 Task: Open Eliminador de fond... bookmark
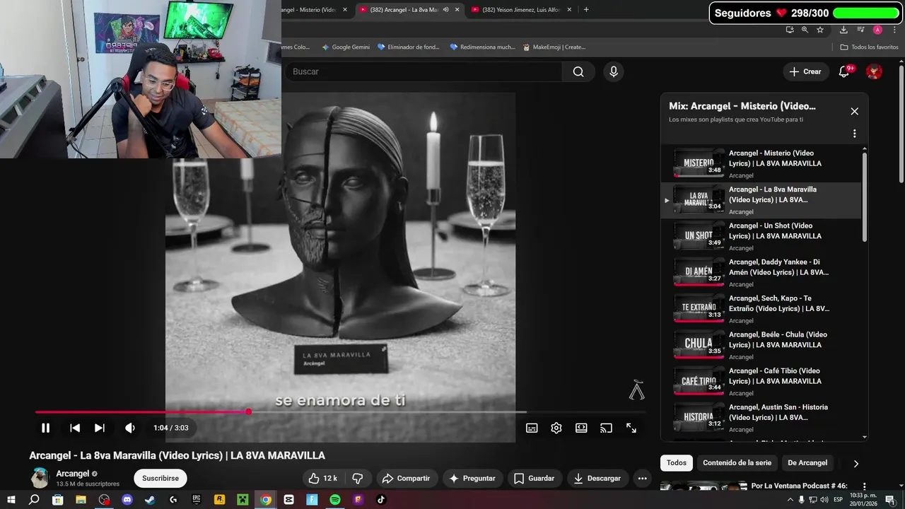(409, 47)
